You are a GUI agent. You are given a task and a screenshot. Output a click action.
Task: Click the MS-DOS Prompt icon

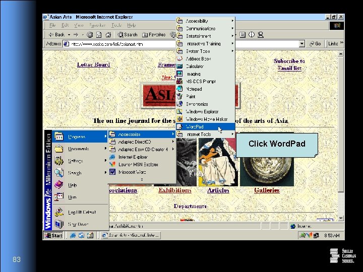(x=179, y=82)
